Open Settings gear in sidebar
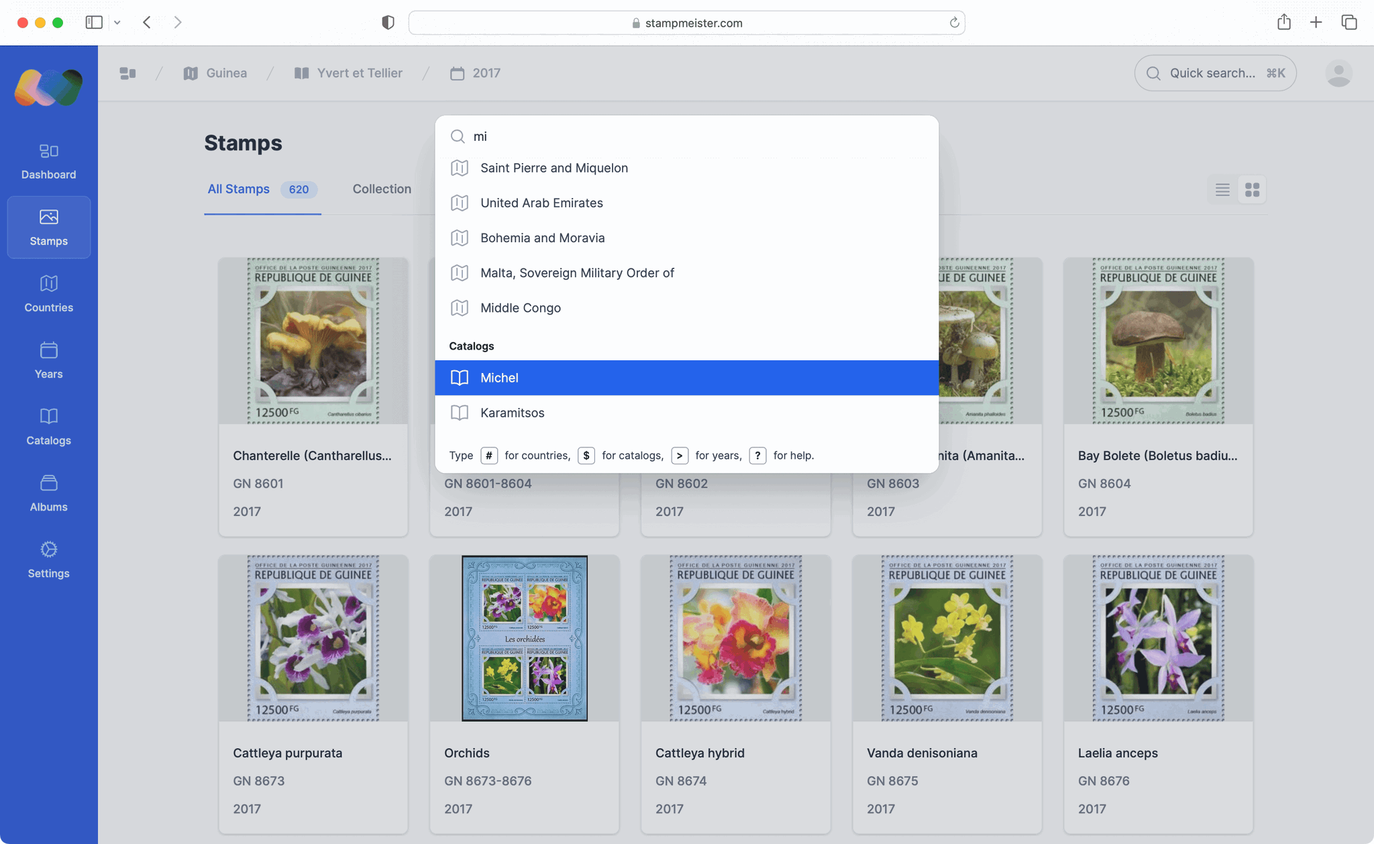 click(x=48, y=560)
